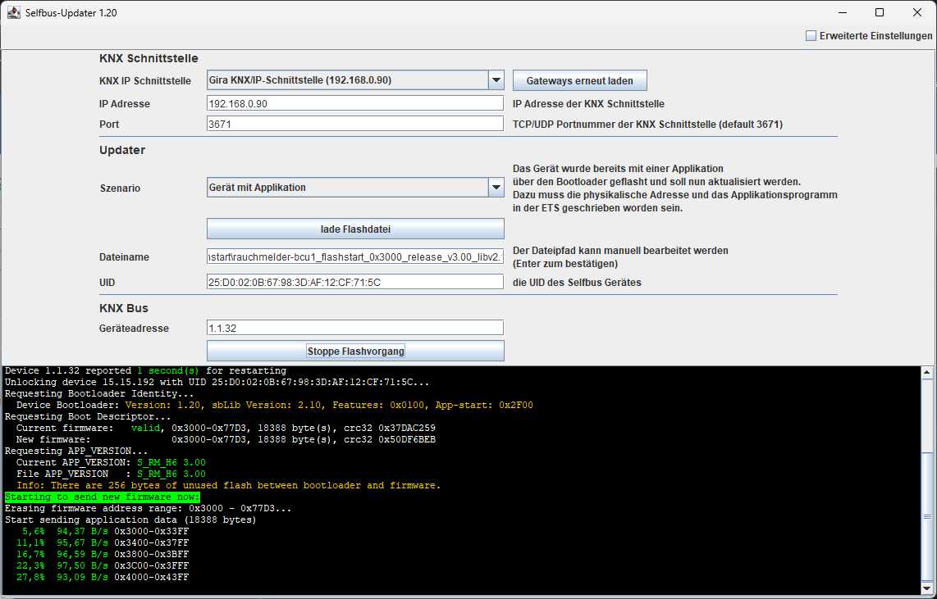
Task: Edit the IP Adresse field showing 192.168.0.90
Action: pos(354,102)
